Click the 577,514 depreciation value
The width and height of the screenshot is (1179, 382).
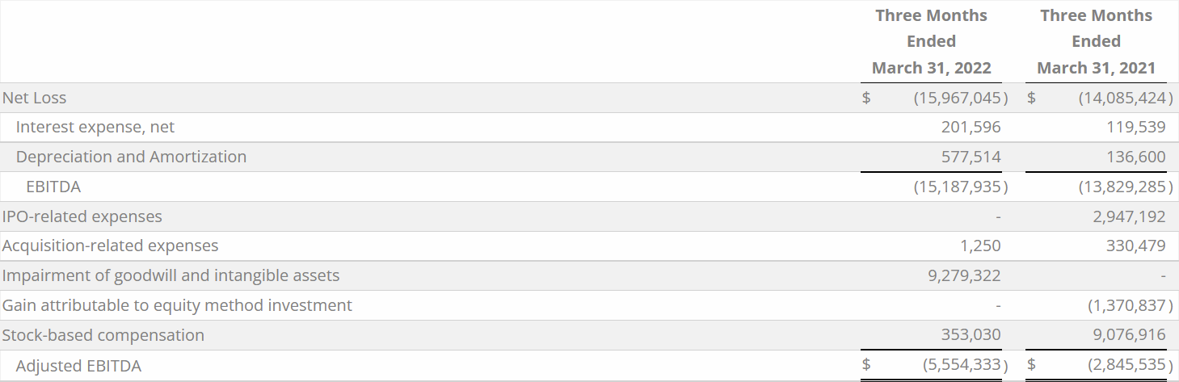[971, 157]
